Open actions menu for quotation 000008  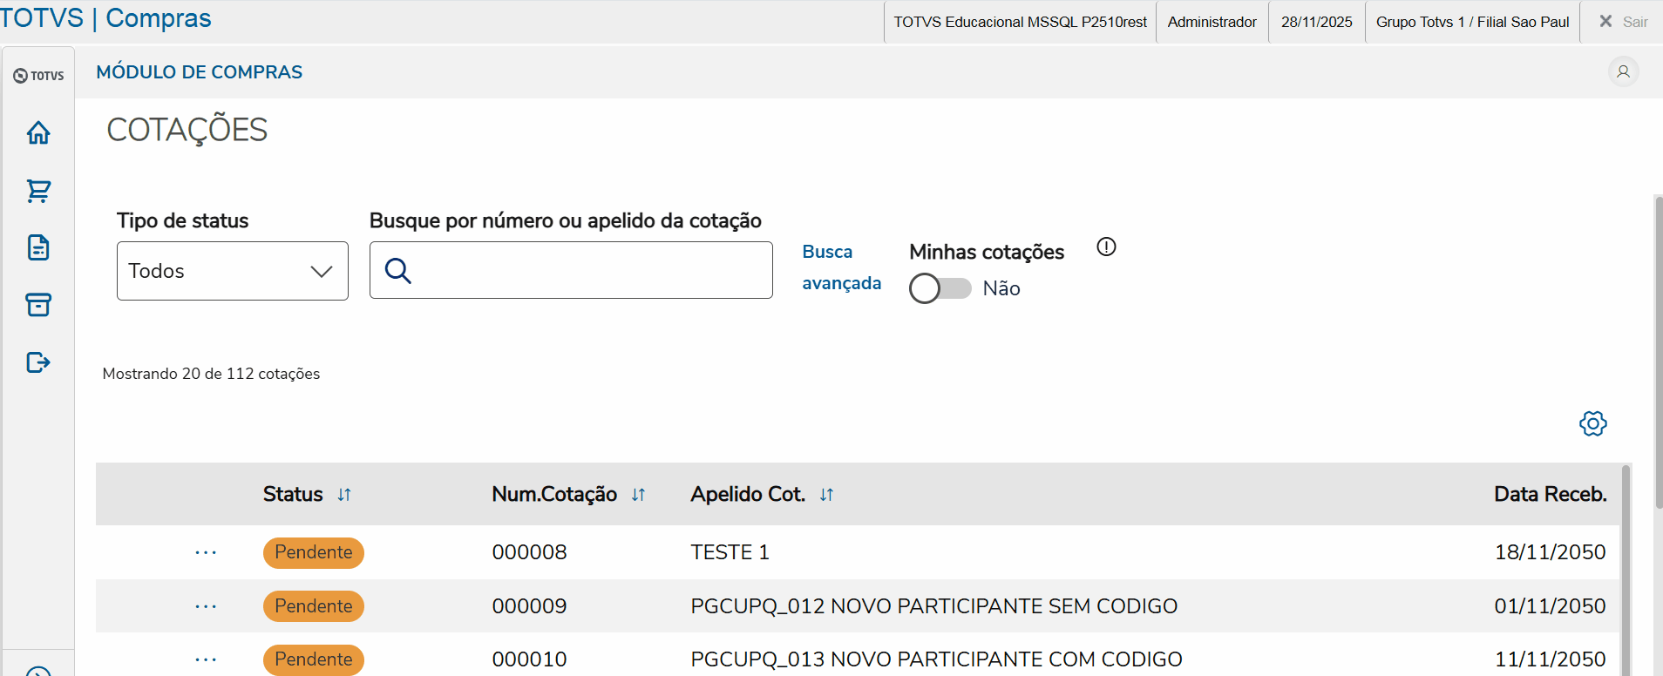point(206,552)
